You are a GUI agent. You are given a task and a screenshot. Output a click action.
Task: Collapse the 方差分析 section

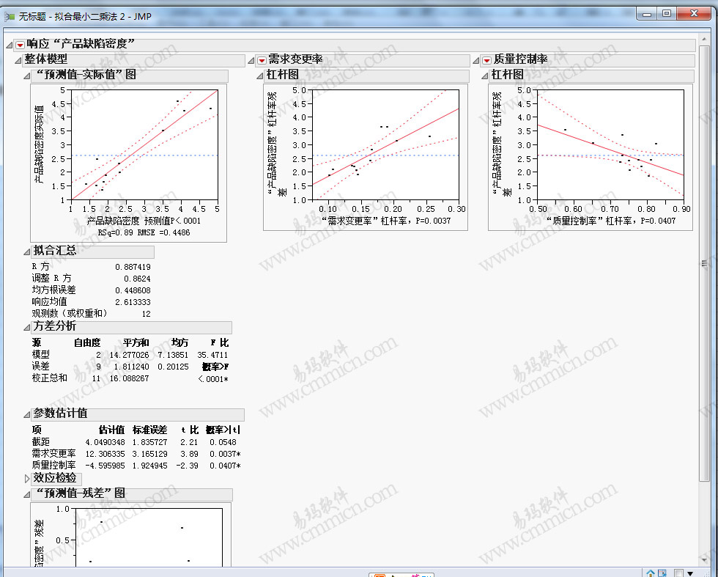pyautogui.click(x=27, y=327)
